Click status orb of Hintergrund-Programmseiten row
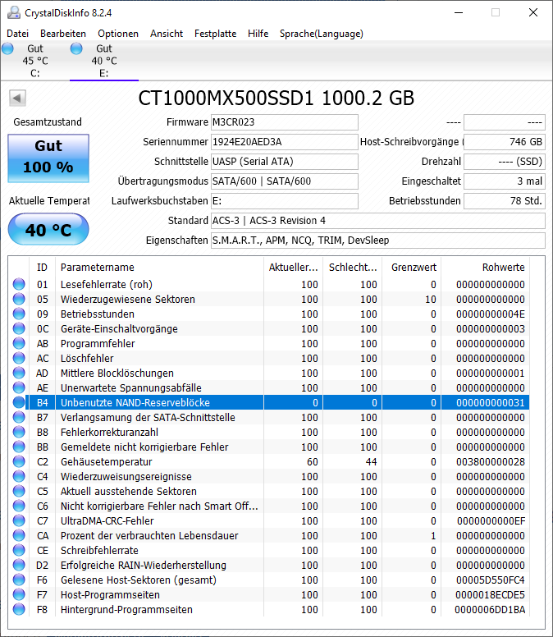The image size is (553, 637). 19,609
